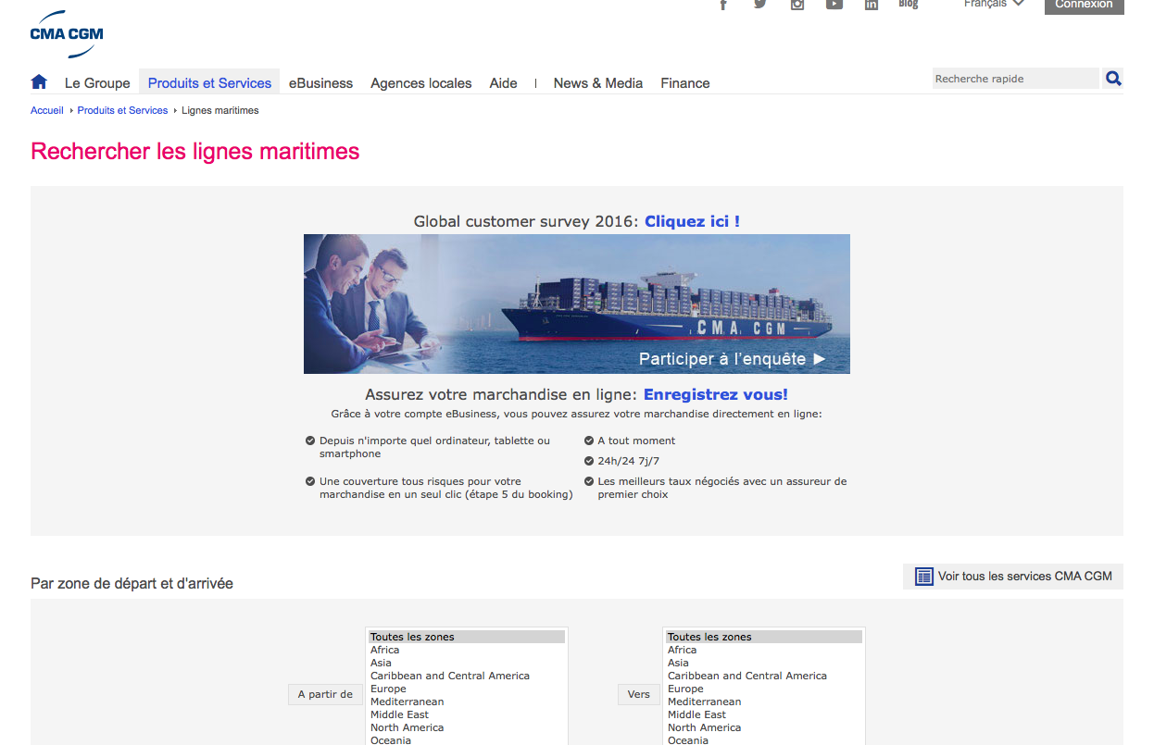Select Middle East in the Vers list
This screenshot has height=745, width=1154.
click(764, 714)
